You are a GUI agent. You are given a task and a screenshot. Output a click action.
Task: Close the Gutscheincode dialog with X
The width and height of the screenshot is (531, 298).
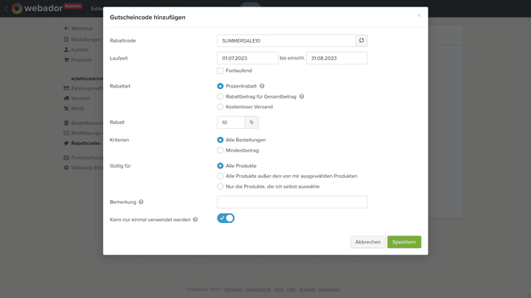coord(419,15)
